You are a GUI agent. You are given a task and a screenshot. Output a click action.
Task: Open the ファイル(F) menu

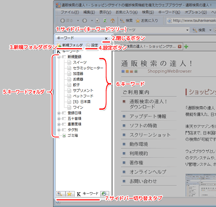70,12
